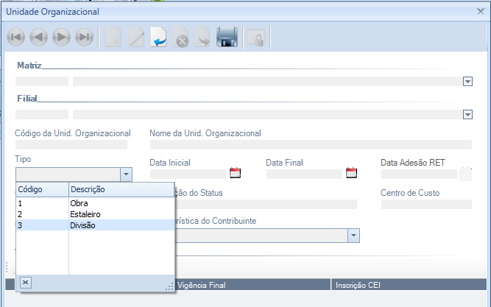The image size is (491, 307).
Task: Click code 1 in dropdown list
Action: [x=20, y=203]
